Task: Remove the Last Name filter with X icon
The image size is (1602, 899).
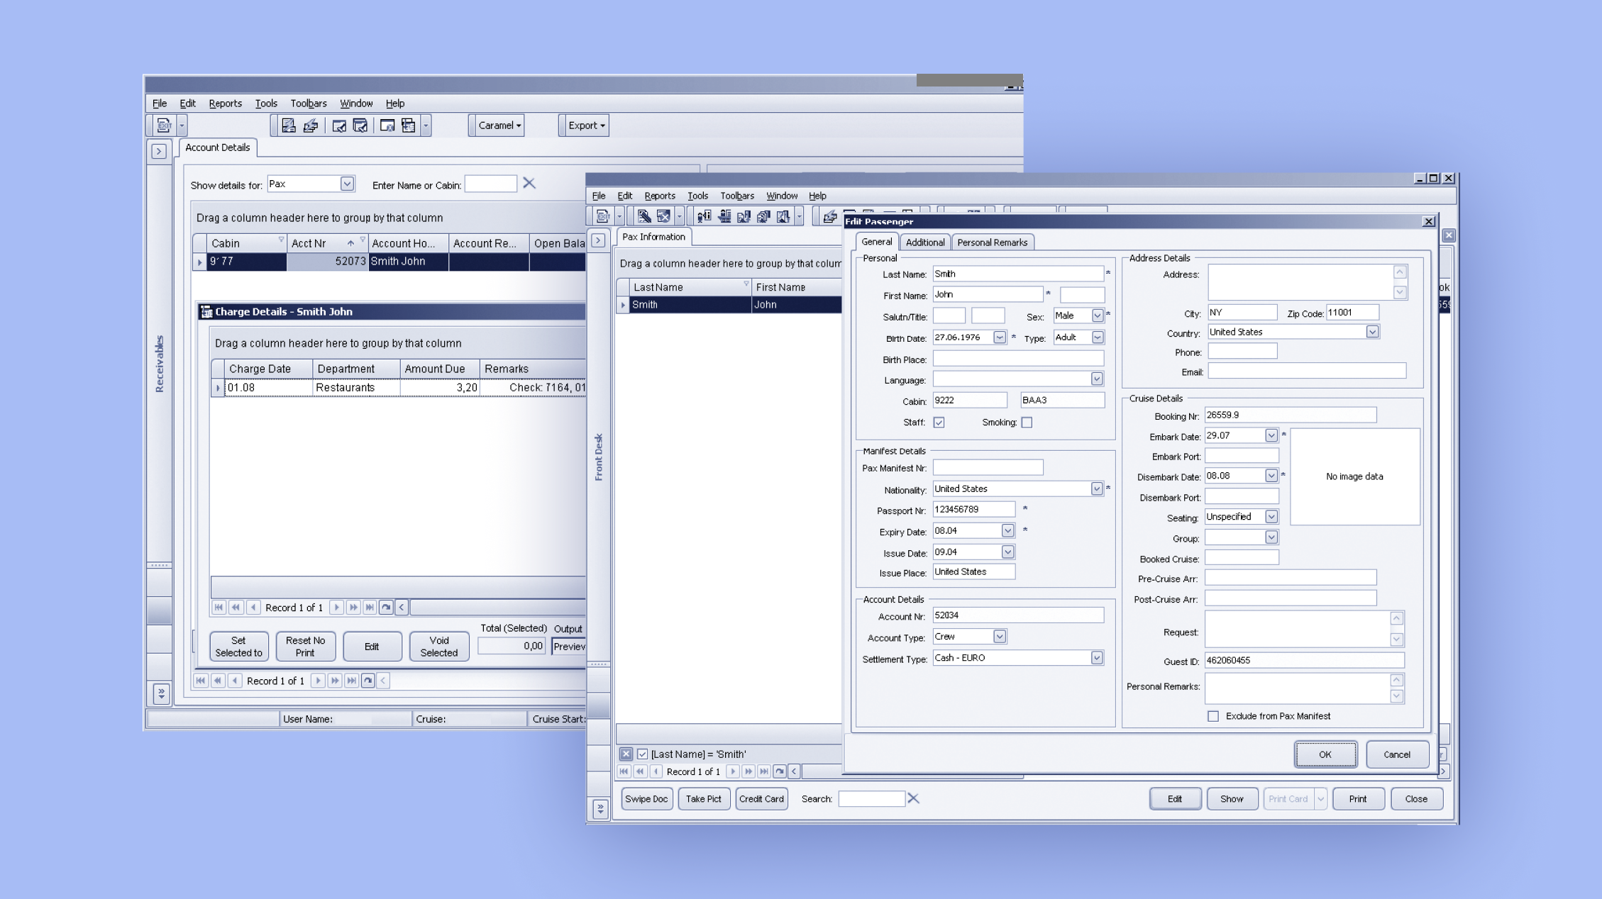Action: (x=626, y=754)
